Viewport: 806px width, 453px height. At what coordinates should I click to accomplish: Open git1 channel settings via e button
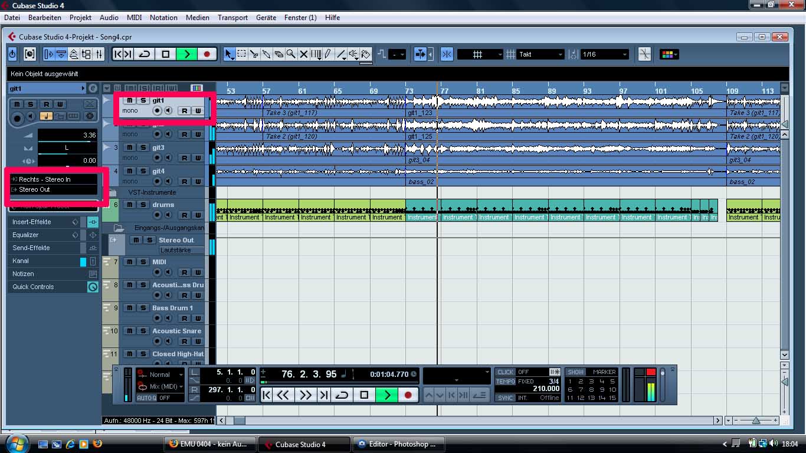tap(93, 88)
